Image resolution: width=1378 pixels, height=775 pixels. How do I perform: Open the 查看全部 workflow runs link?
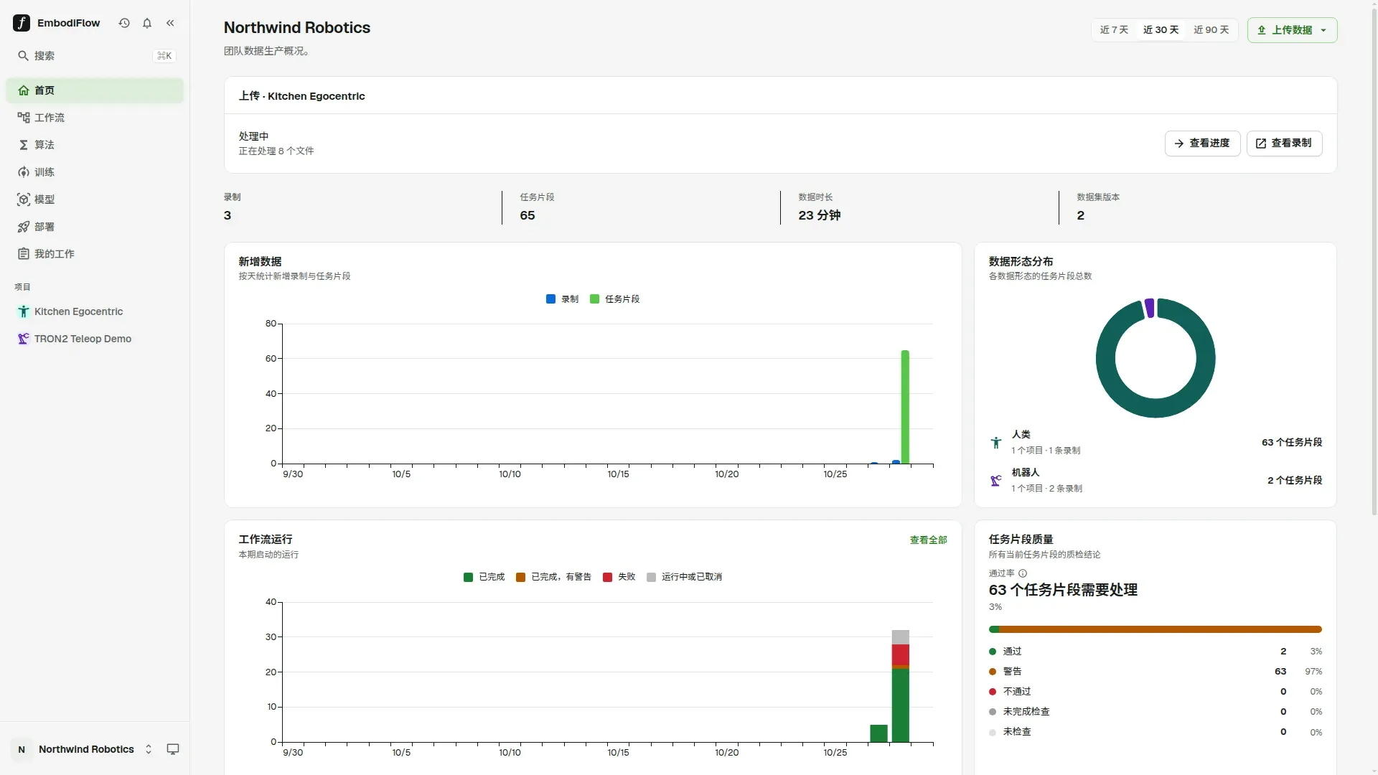click(928, 540)
